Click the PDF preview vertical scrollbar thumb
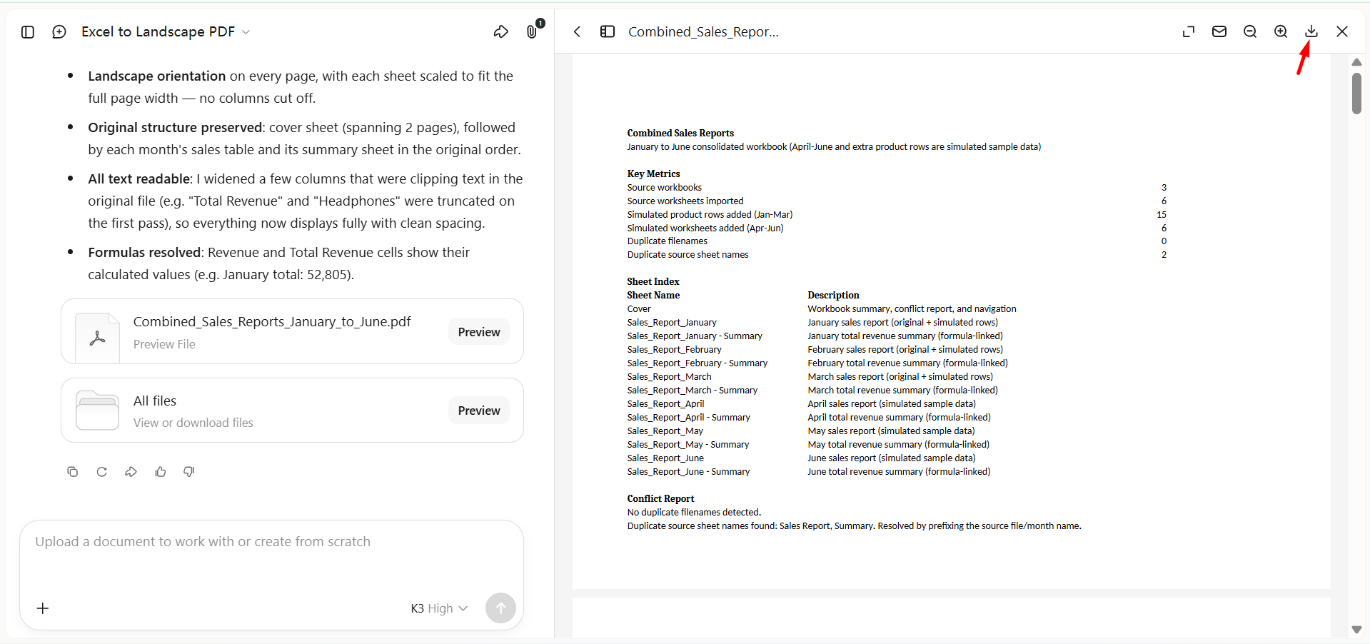The width and height of the screenshot is (1370, 644). (x=1356, y=94)
